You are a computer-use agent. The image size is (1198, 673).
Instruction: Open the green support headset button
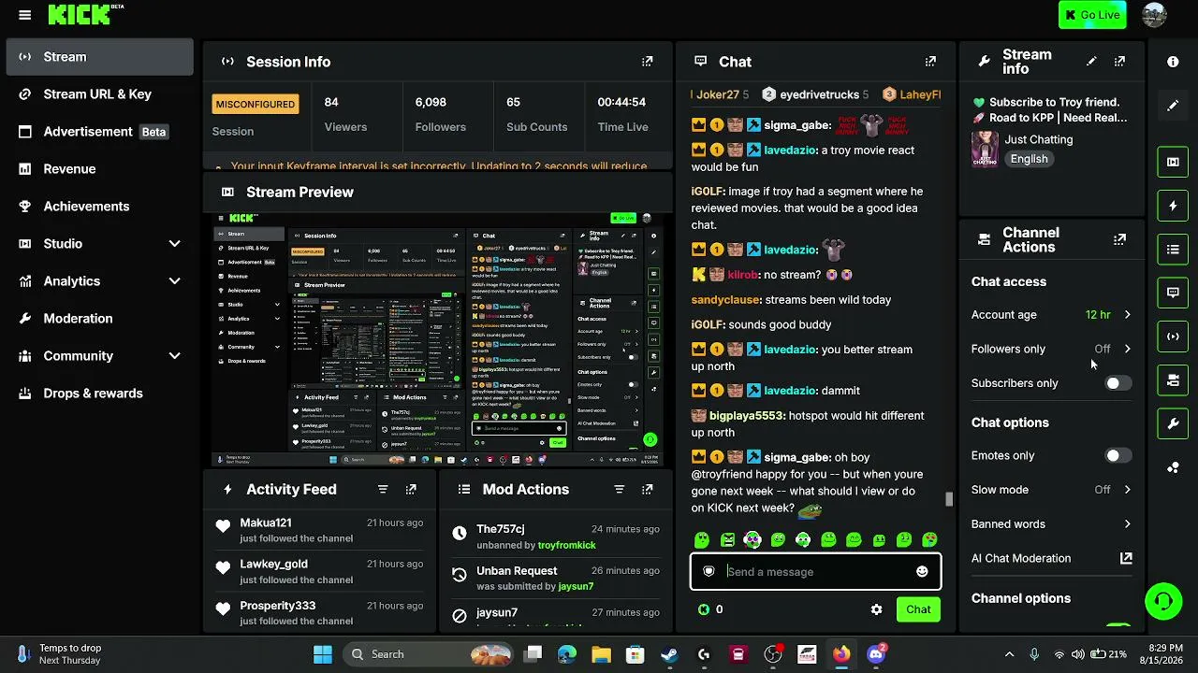[1163, 601]
